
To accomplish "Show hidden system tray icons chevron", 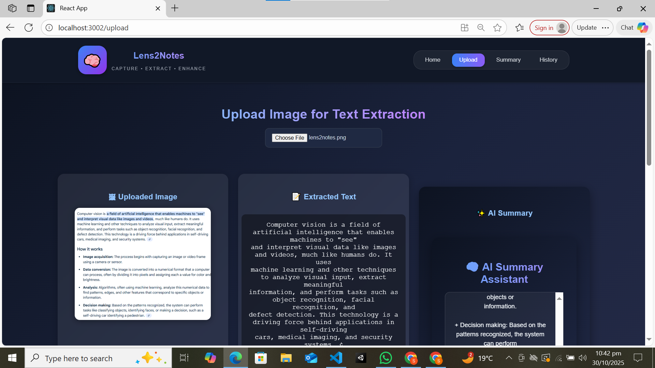I will click(509, 358).
